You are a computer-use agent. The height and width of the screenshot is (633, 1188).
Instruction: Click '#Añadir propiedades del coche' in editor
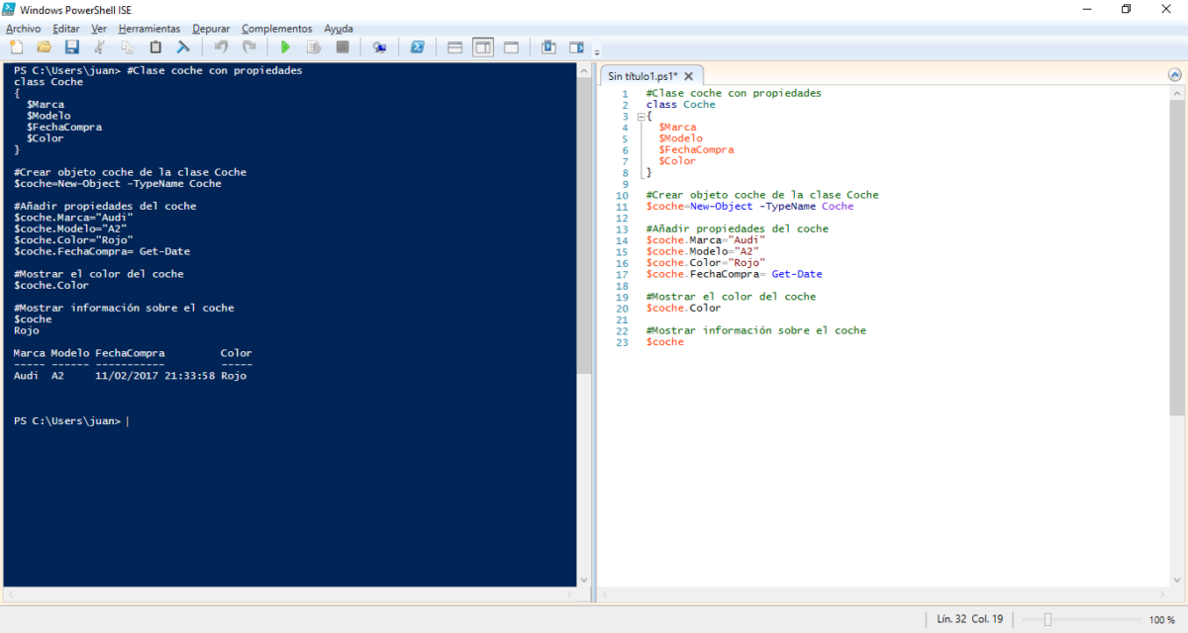pyautogui.click(x=737, y=228)
